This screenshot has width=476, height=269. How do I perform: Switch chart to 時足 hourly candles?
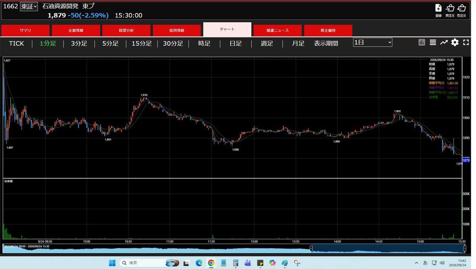[204, 44]
